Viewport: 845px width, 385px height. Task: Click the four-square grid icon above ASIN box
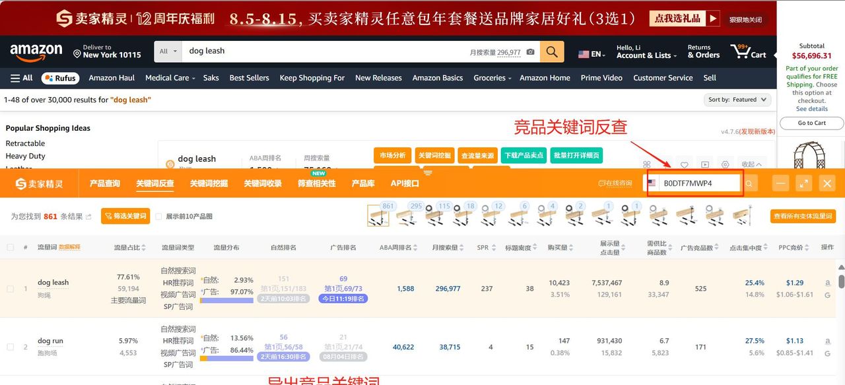[x=647, y=164]
